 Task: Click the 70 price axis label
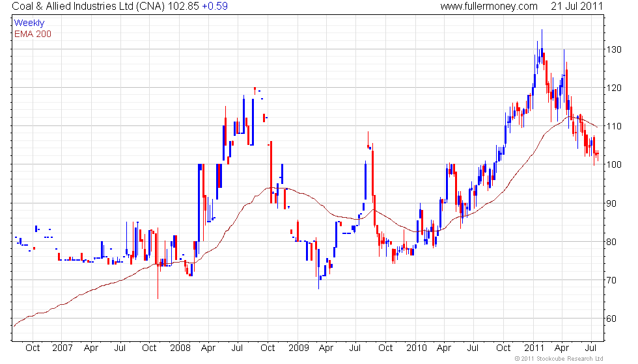click(611, 280)
